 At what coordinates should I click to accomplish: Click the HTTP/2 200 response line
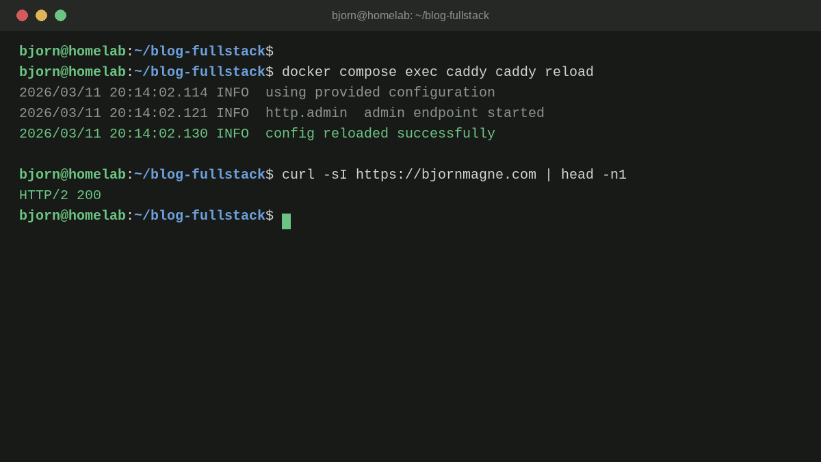60,196
